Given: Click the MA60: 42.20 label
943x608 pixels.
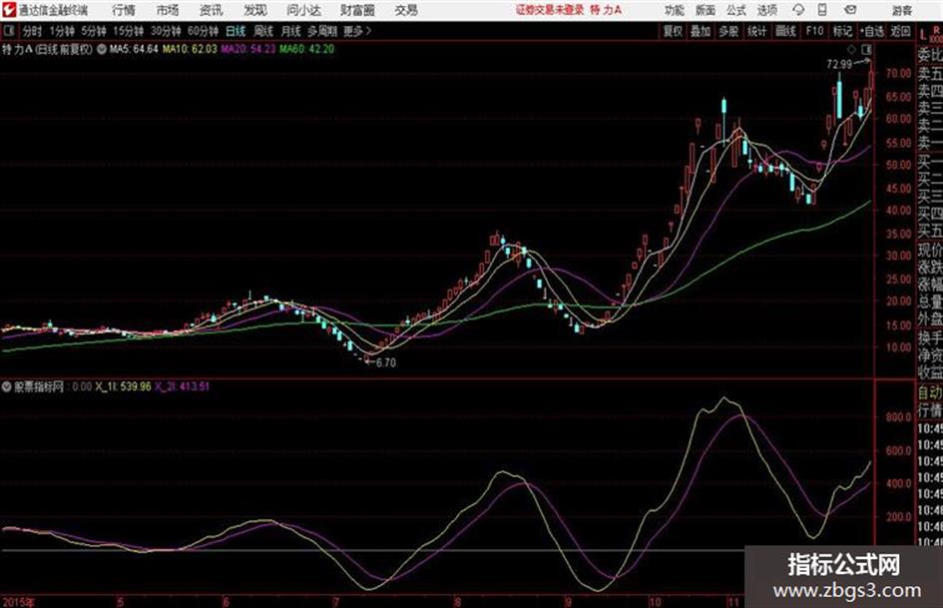Looking at the screenshot, I should click(x=306, y=49).
